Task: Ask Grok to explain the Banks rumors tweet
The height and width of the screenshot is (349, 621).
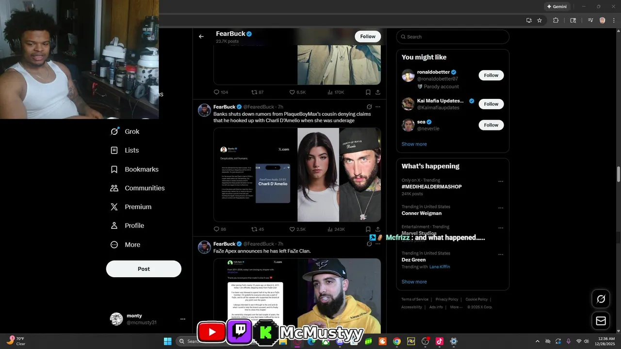Action: click(x=369, y=107)
